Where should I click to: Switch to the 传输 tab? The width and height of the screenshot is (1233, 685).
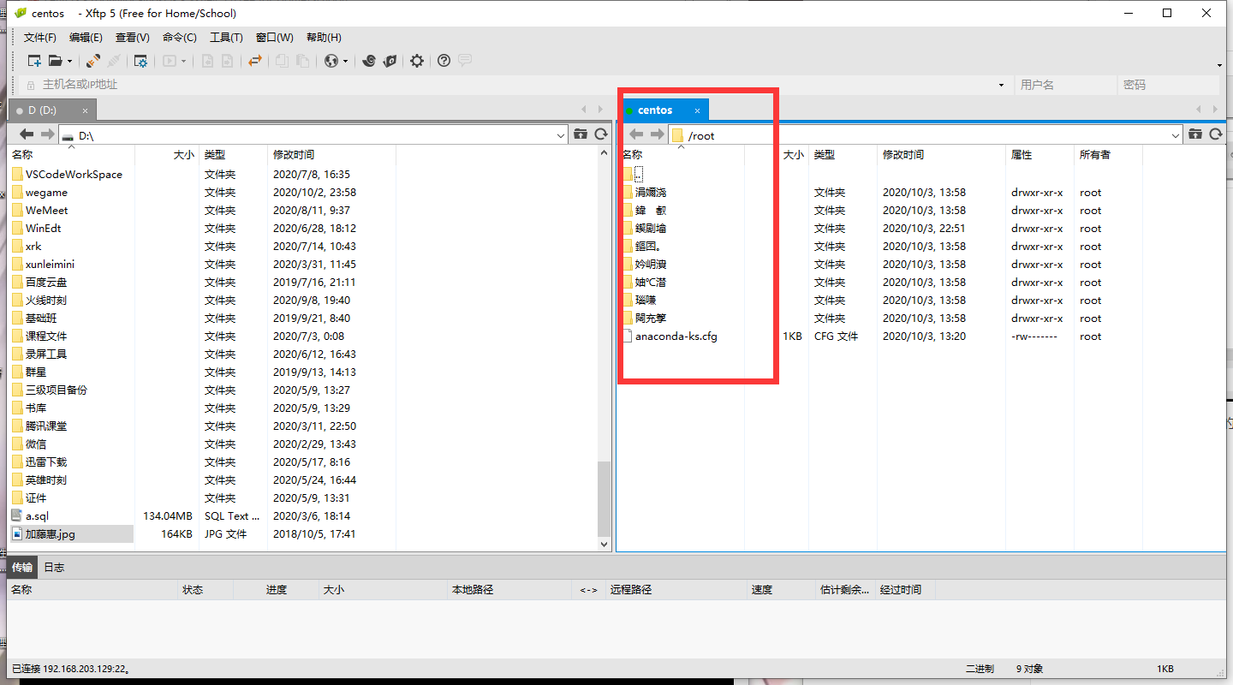[x=22, y=567]
